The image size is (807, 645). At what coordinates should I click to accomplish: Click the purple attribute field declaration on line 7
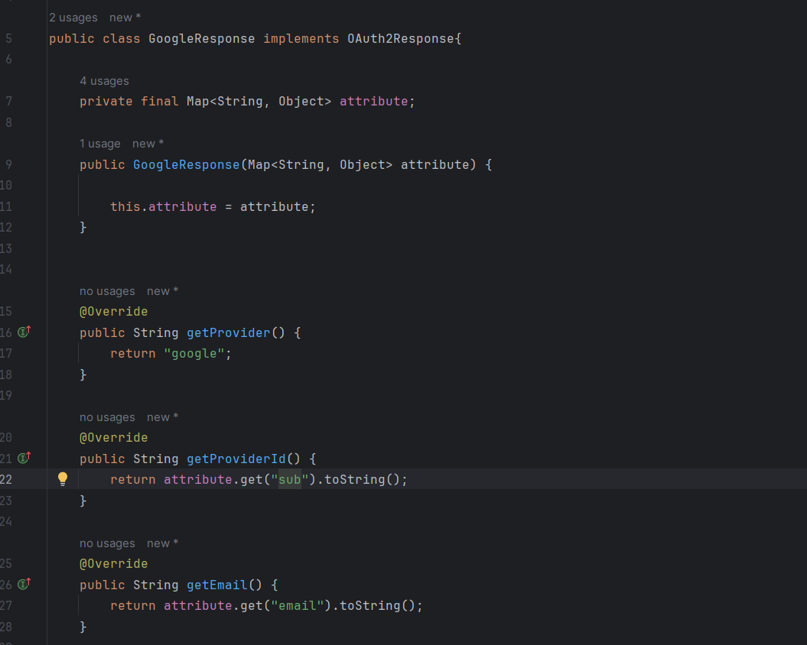(x=373, y=102)
